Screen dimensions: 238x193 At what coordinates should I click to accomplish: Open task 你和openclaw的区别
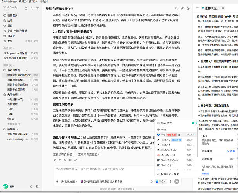click(x=21, y=53)
